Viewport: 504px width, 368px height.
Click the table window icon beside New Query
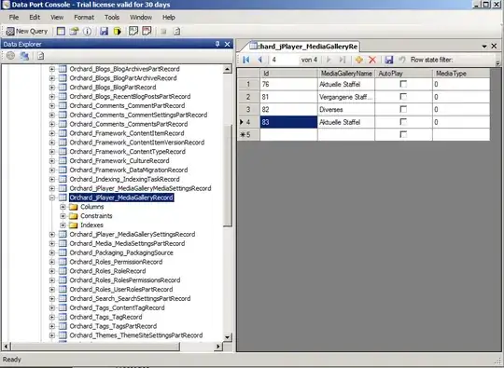[61, 31]
